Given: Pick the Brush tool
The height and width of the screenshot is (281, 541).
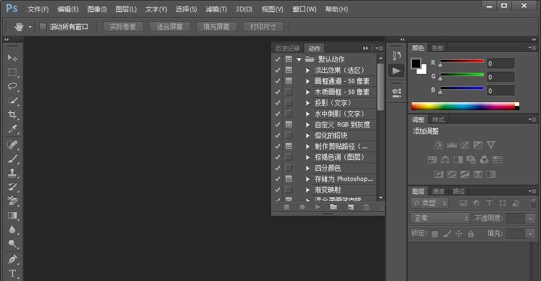Looking at the screenshot, I should coord(12,159).
